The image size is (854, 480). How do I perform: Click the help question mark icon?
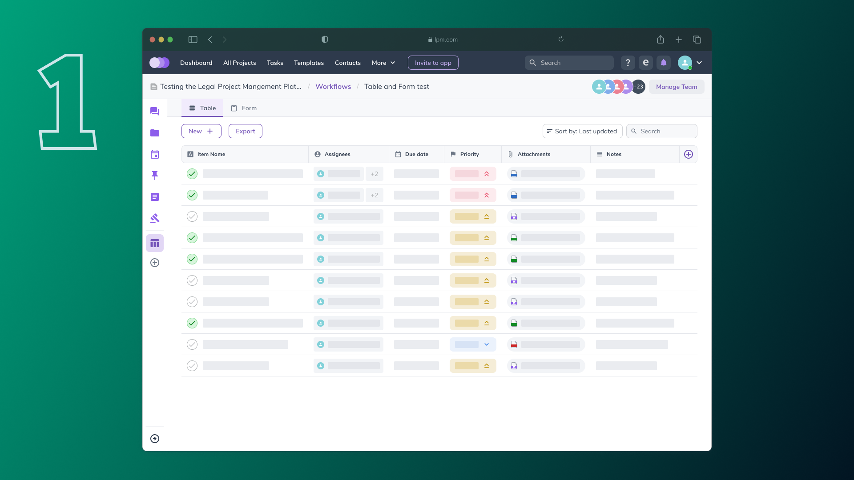628,63
